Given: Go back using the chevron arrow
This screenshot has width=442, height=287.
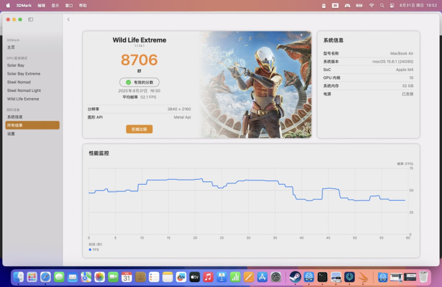Looking at the screenshot, I should [x=69, y=20].
